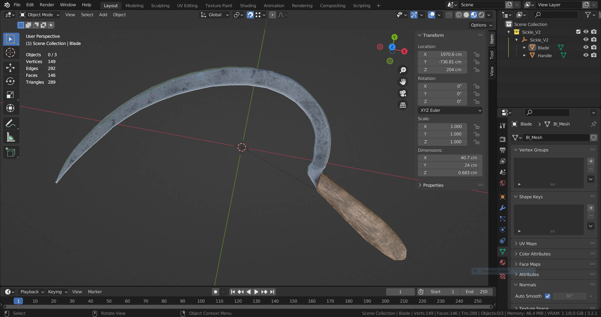The image size is (601, 317).
Task: Open Physics properties tab
Action: [502, 230]
